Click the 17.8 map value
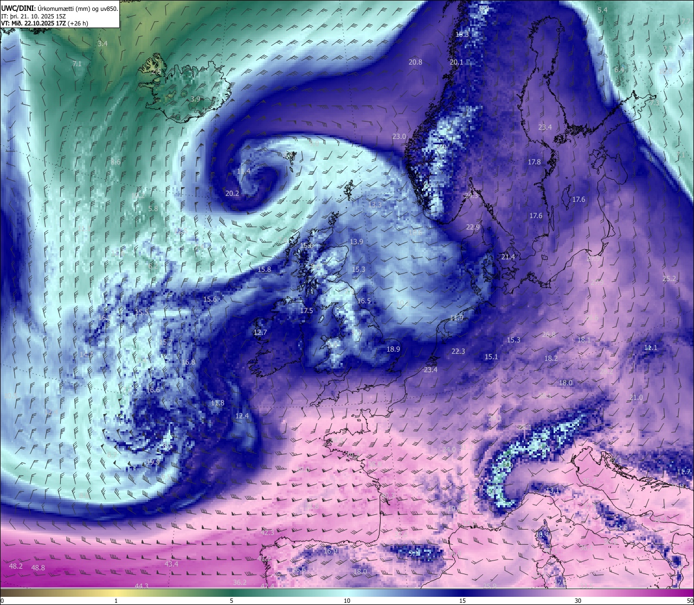This screenshot has height=605, width=694. 534,162
